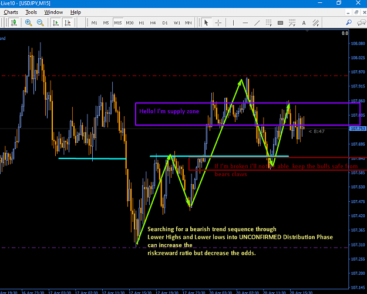Viewport: 367px width, 294px height.
Task: Open the chat bubbles icon
Action: 361,23
